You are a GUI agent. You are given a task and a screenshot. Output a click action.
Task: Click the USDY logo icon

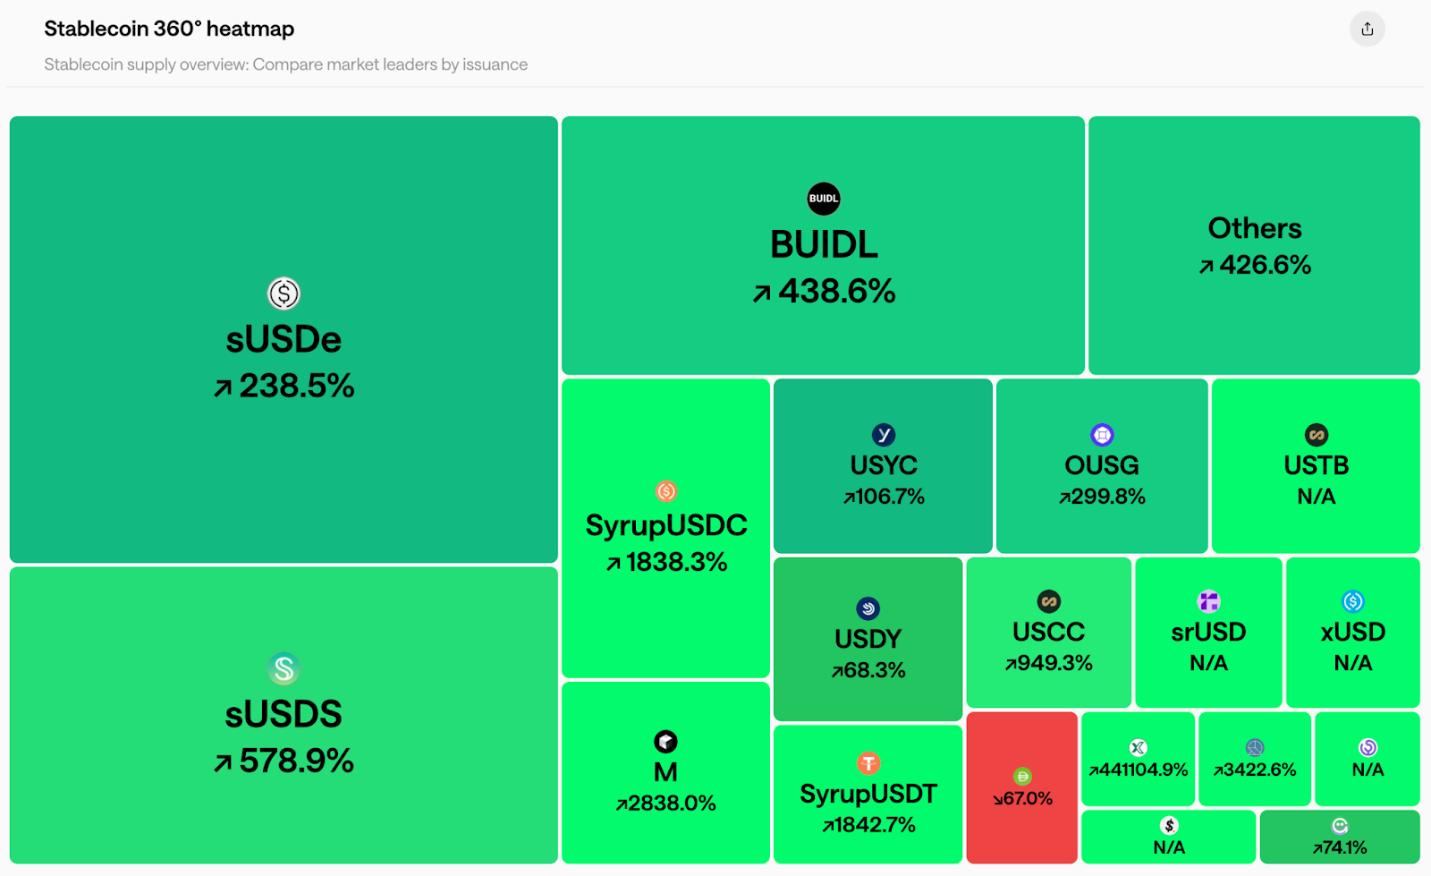pos(868,608)
